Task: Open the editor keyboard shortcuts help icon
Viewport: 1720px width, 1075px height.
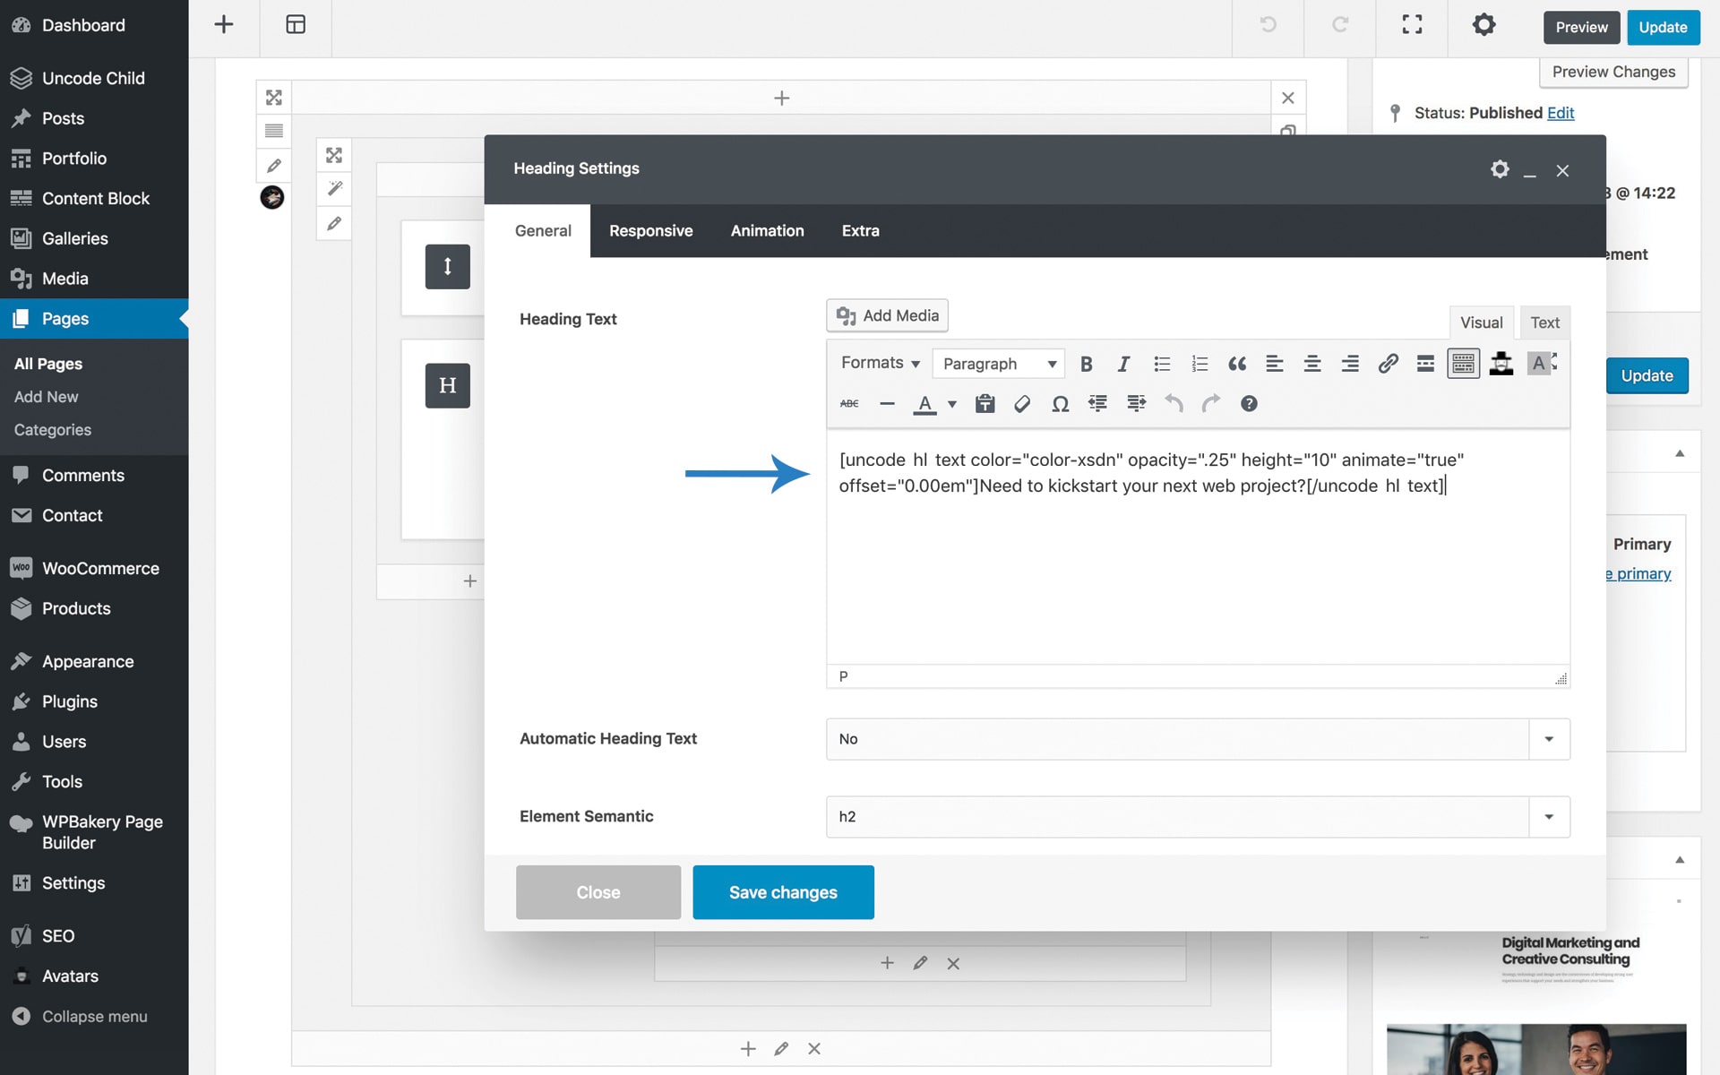Action: 1249,404
